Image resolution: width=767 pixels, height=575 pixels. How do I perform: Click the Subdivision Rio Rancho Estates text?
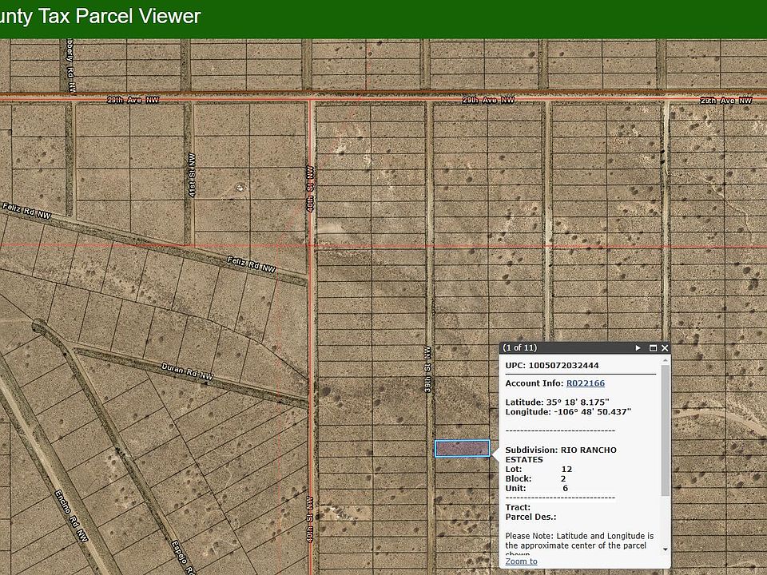coord(561,454)
